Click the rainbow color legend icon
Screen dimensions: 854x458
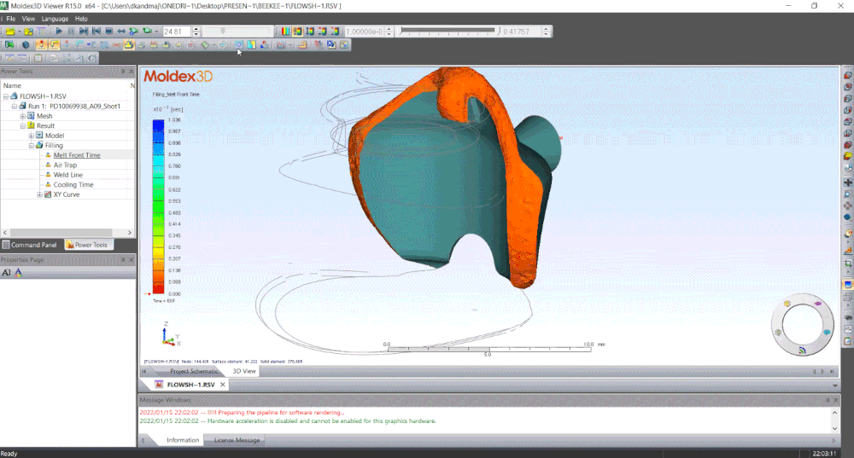[285, 32]
